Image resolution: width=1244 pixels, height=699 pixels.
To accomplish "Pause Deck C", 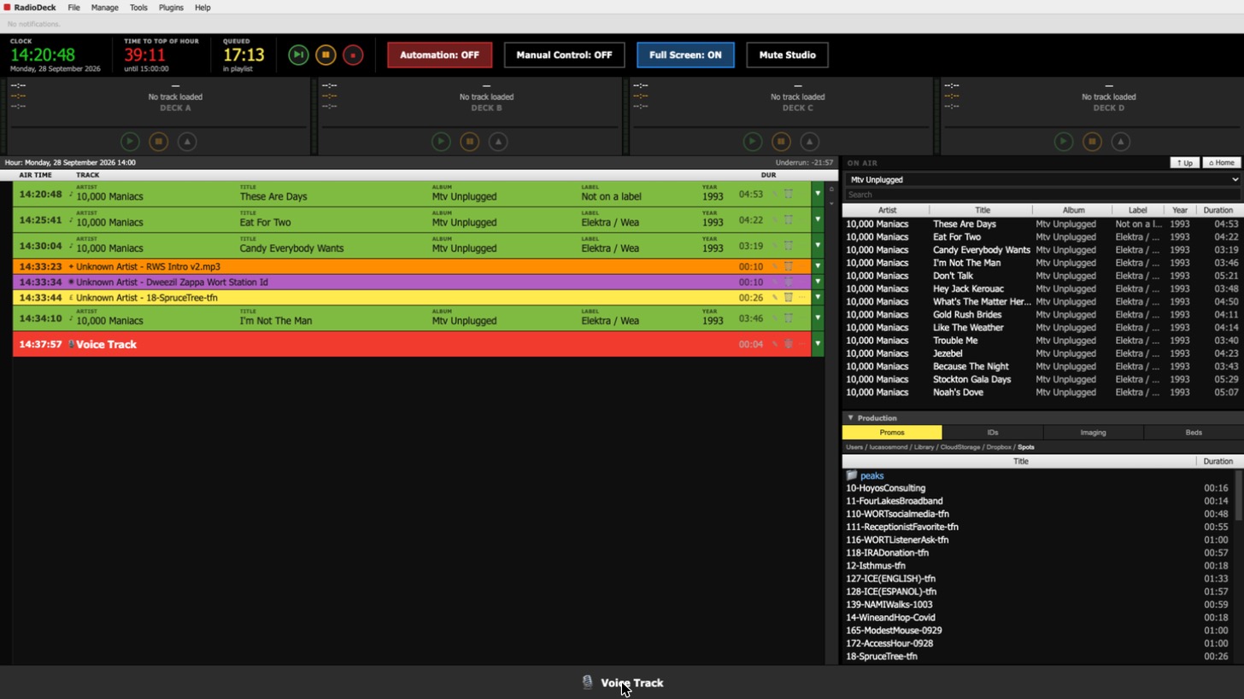I will [780, 142].
